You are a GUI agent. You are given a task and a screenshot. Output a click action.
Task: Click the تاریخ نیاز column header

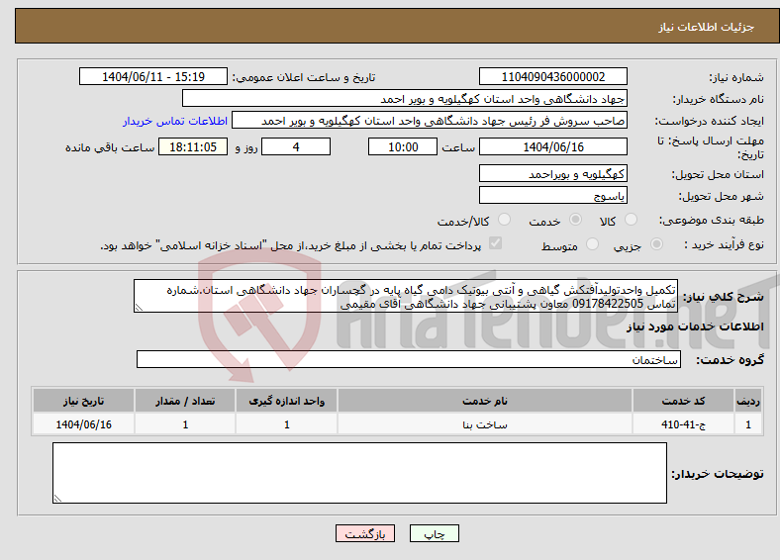(x=83, y=401)
